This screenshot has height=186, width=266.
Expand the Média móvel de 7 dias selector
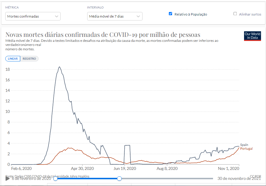coord(115,16)
